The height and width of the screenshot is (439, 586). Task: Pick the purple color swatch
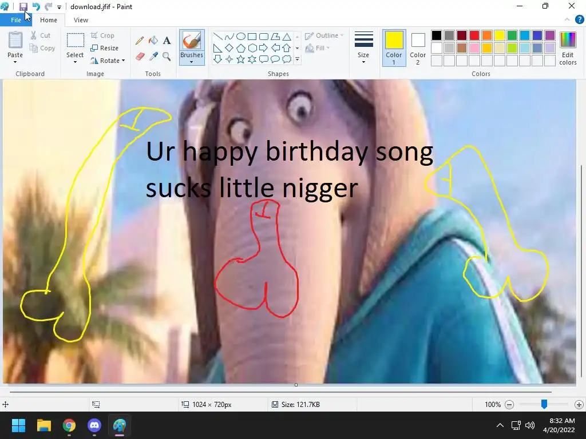click(x=550, y=35)
